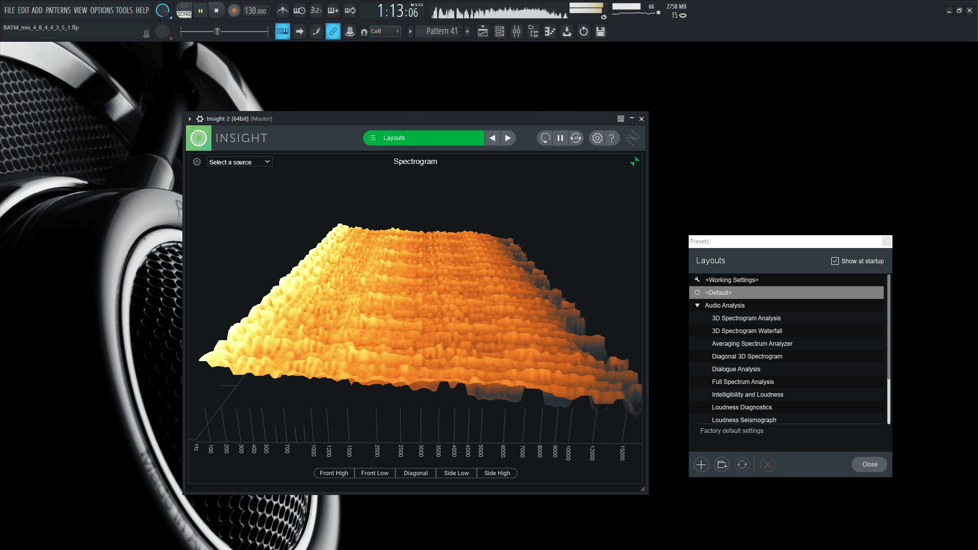978x550 pixels.
Task: Select Side High spectrogram view
Action: 497,473
